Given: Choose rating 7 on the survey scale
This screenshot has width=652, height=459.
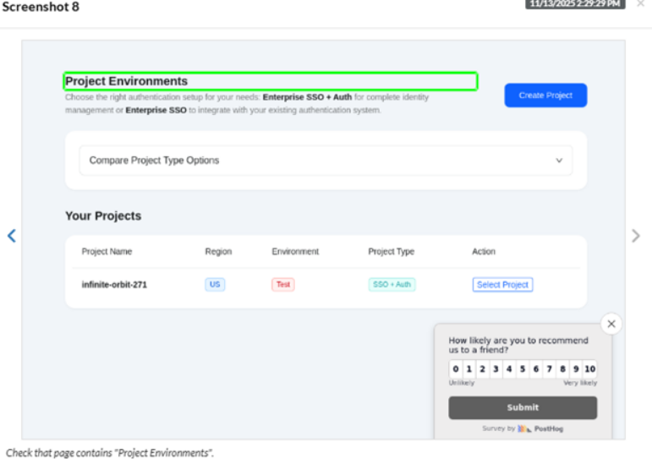Looking at the screenshot, I should point(550,369).
